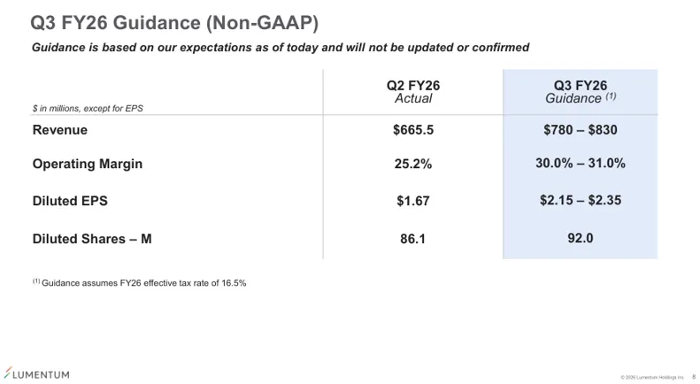Select the italic guidance disclaimer subtitle

point(281,47)
